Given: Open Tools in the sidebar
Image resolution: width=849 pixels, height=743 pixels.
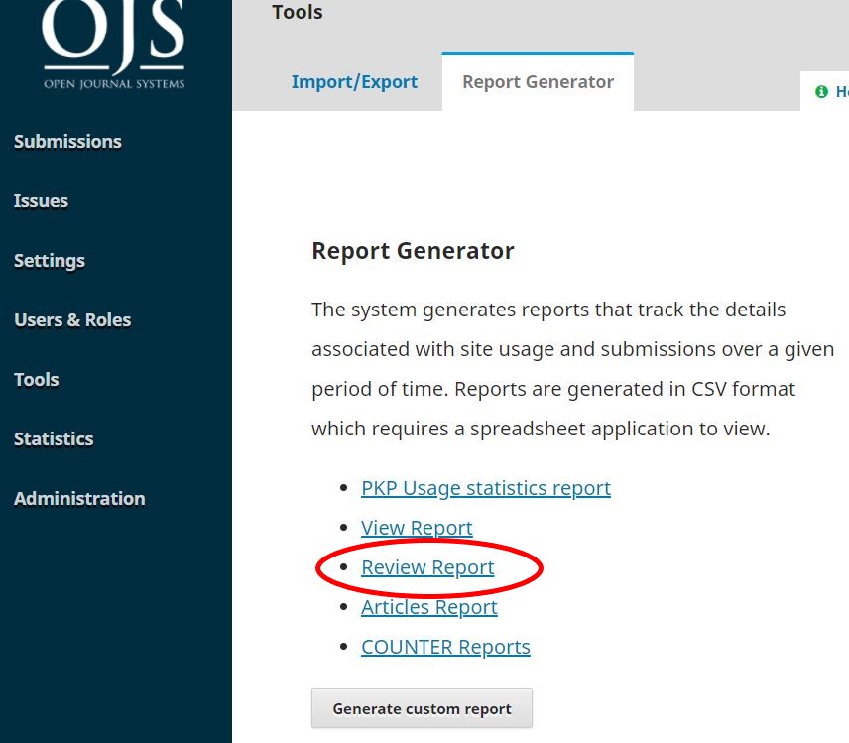Looking at the screenshot, I should [x=37, y=380].
